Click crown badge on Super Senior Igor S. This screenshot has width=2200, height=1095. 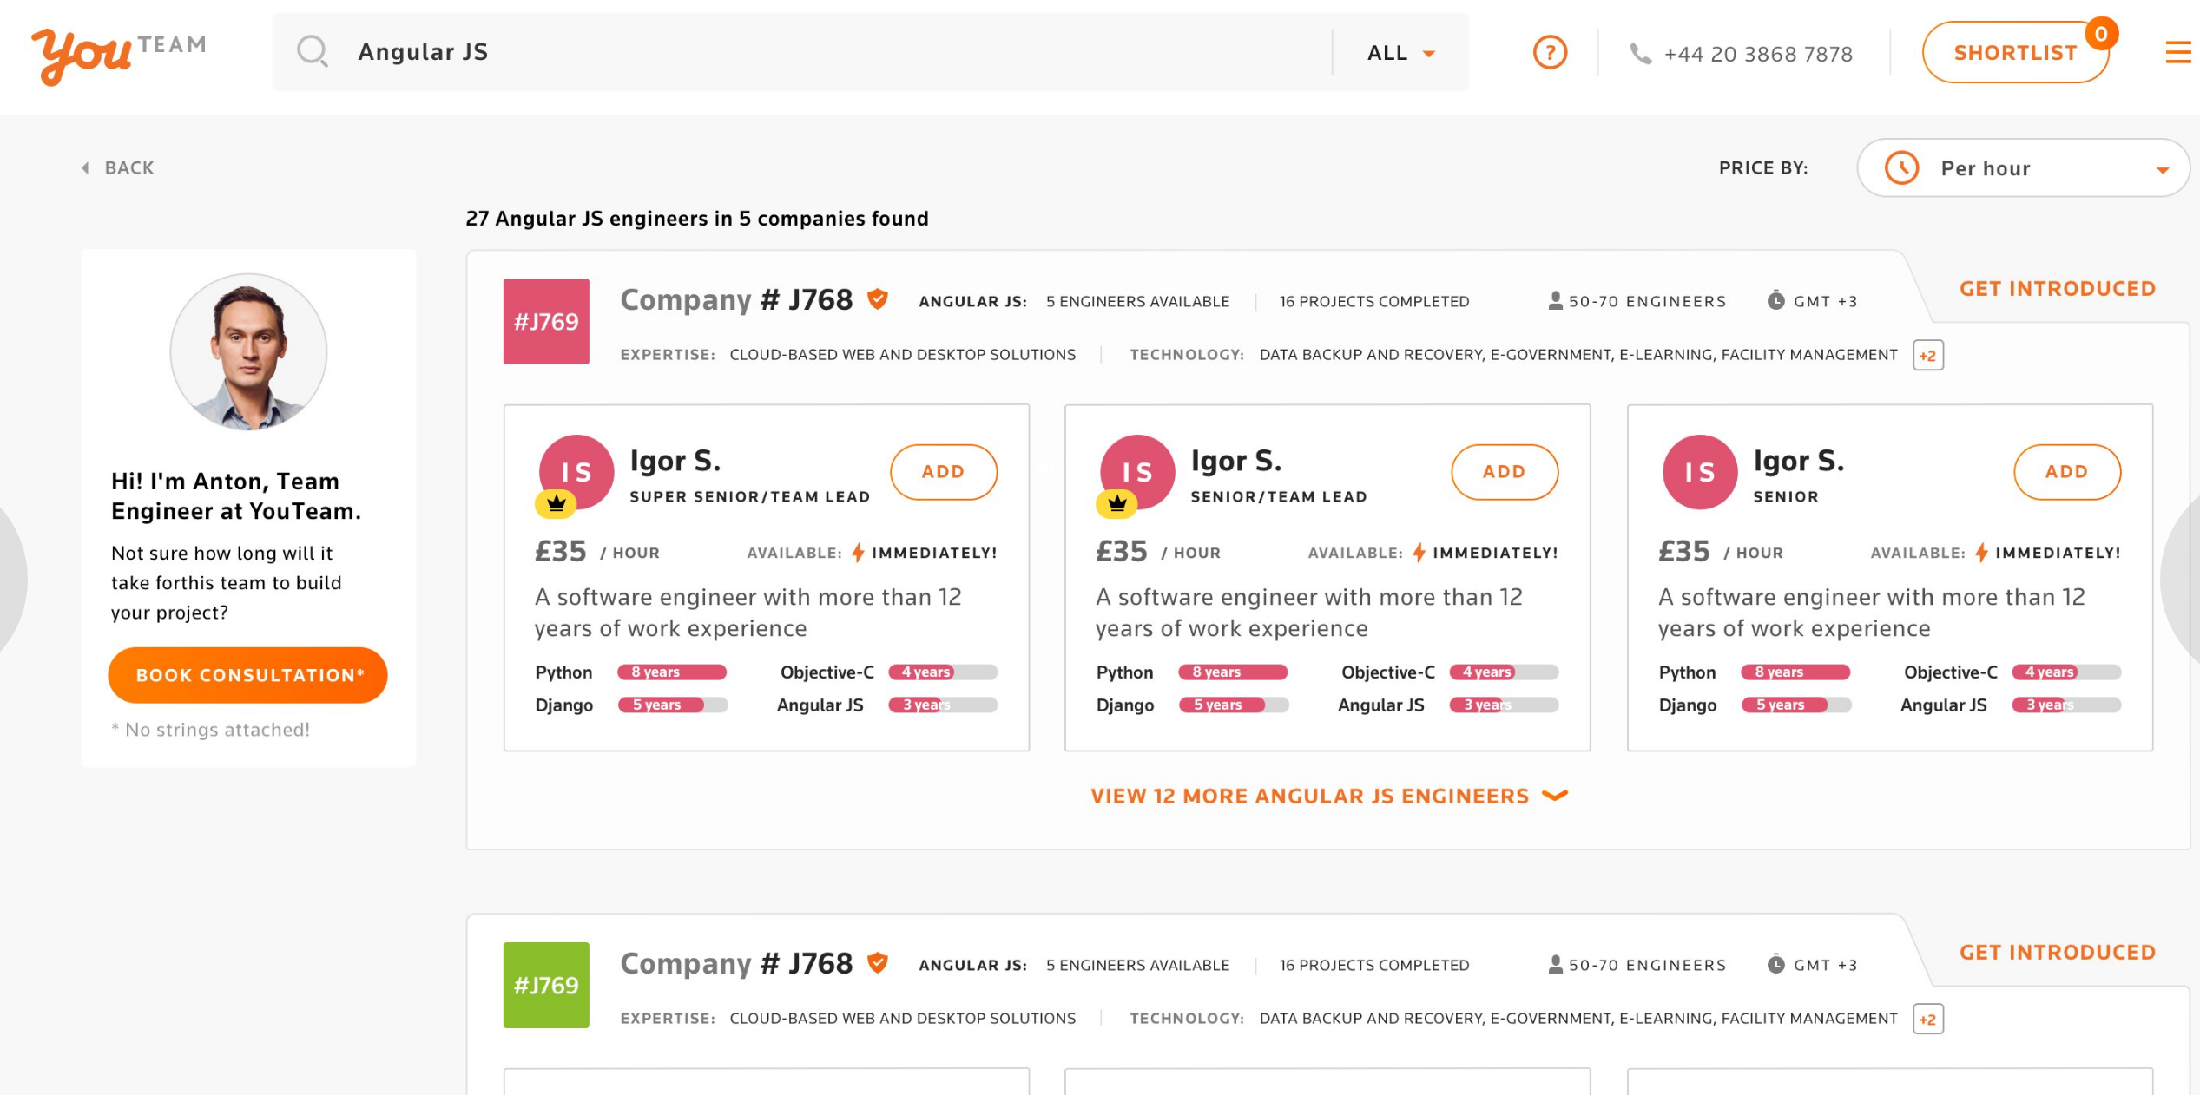pos(556,504)
